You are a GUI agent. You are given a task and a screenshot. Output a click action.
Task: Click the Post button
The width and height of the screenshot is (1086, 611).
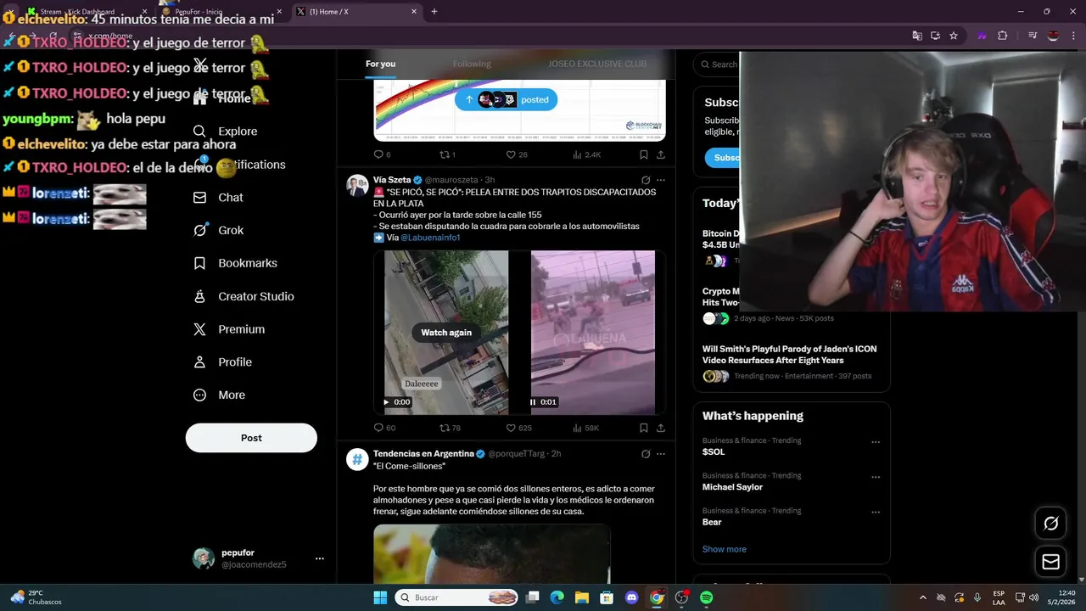[251, 438]
